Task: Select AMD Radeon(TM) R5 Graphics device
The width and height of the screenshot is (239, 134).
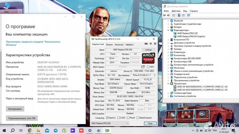Action: click(191, 36)
